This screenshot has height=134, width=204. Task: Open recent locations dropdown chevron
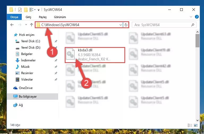(x=26, y=25)
